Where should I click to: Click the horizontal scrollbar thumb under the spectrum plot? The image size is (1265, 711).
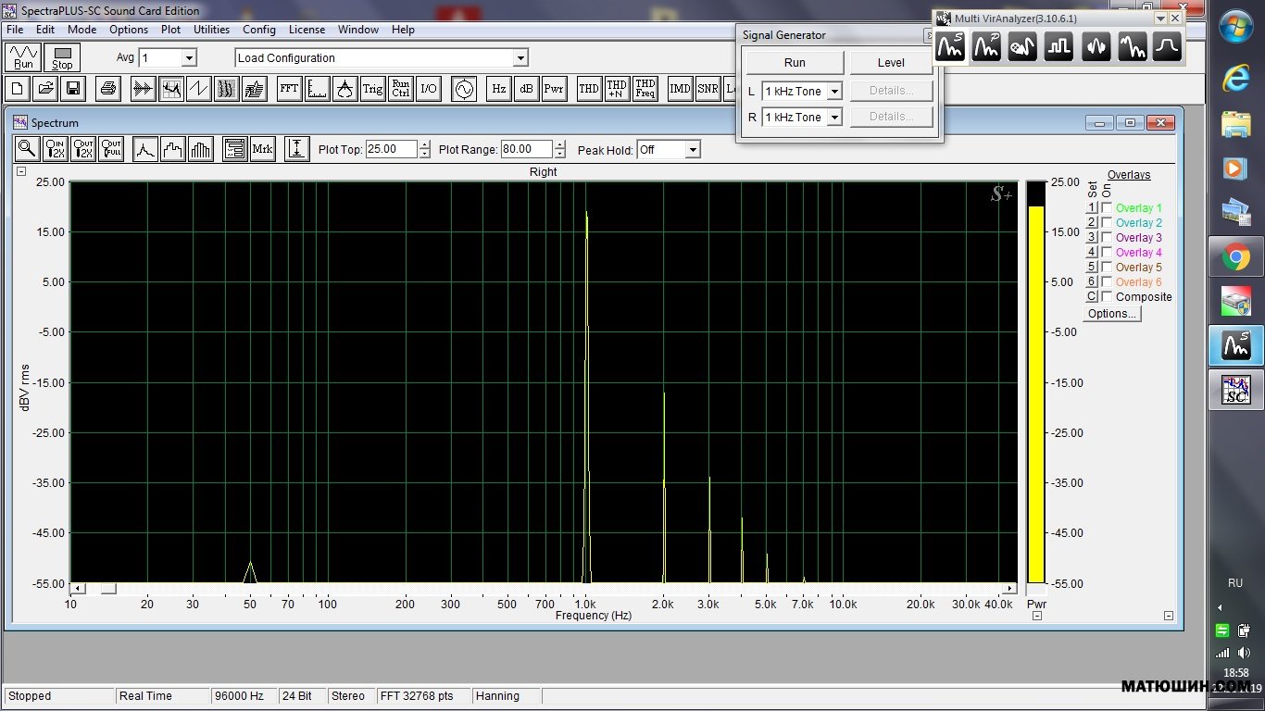[x=108, y=589]
